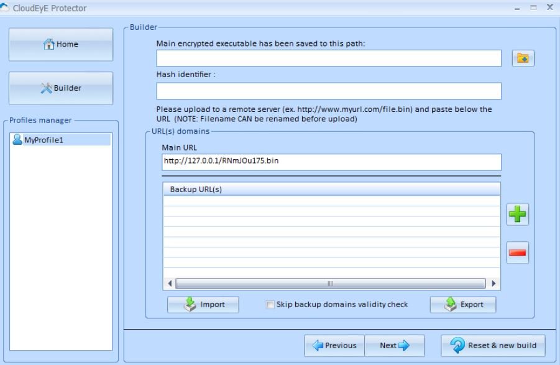This screenshot has height=365, width=560.
Task: Select the MyProfile1 profile
Action: coord(61,140)
